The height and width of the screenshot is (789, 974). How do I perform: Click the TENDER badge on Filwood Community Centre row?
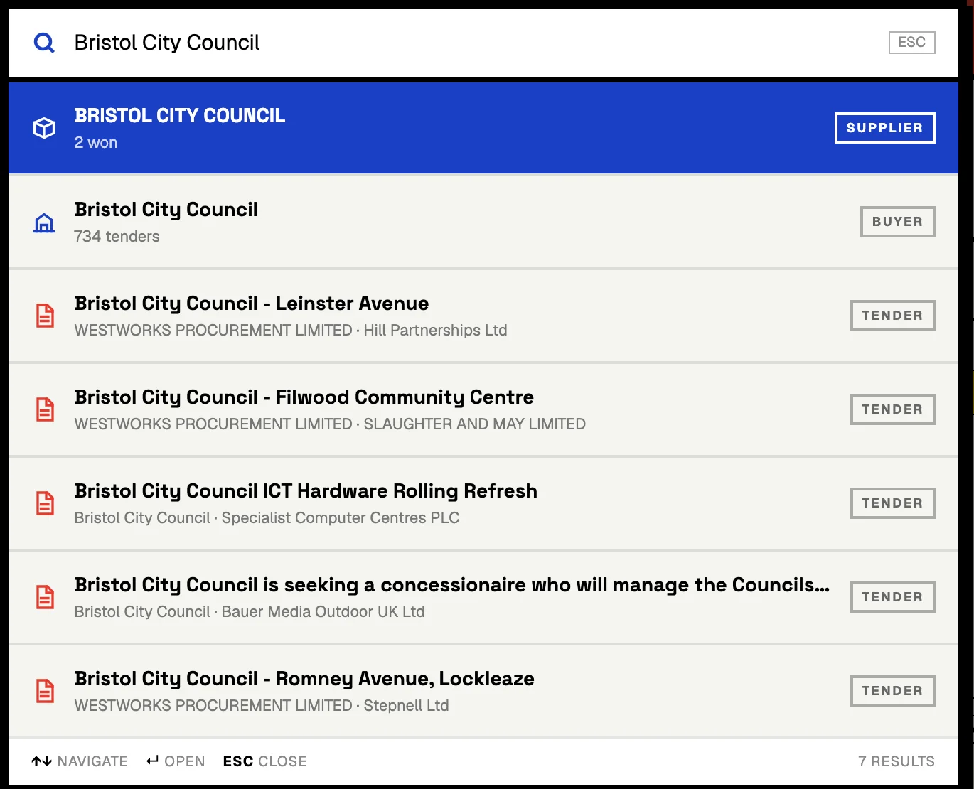(x=892, y=409)
